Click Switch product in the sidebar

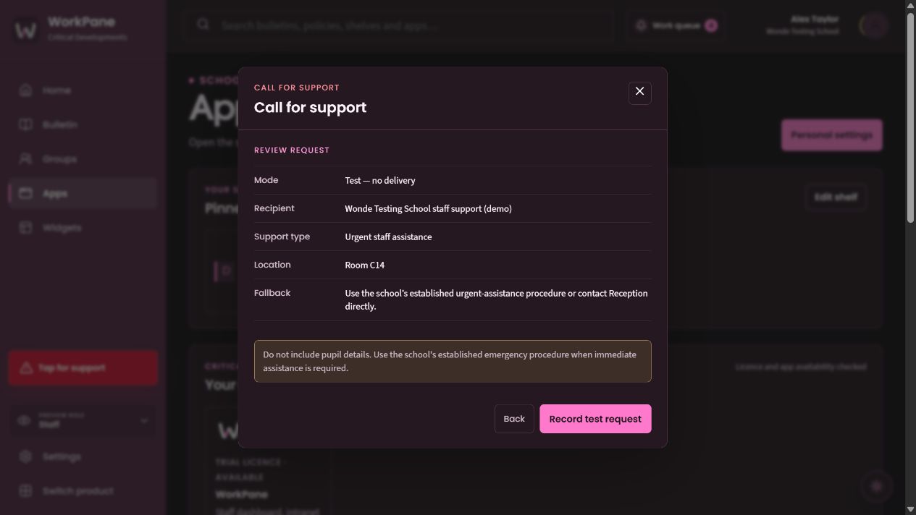[x=83, y=490]
